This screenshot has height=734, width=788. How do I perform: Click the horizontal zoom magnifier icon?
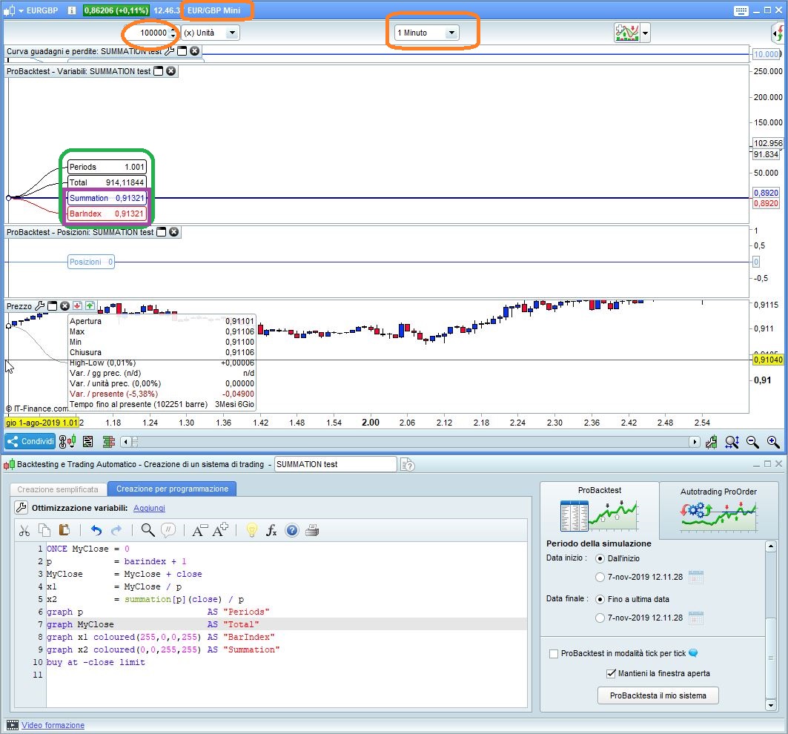(x=732, y=442)
